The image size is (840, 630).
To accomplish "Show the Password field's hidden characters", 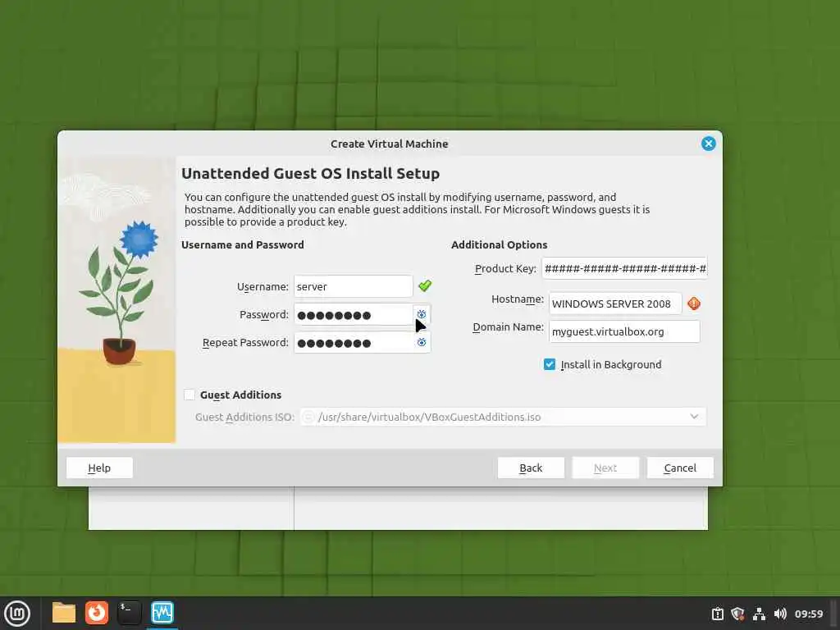I will click(x=422, y=314).
